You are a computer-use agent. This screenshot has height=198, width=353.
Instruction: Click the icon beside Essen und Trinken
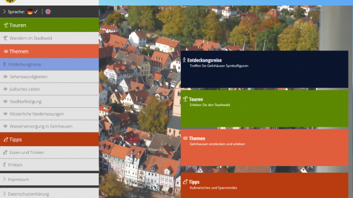point(6,152)
